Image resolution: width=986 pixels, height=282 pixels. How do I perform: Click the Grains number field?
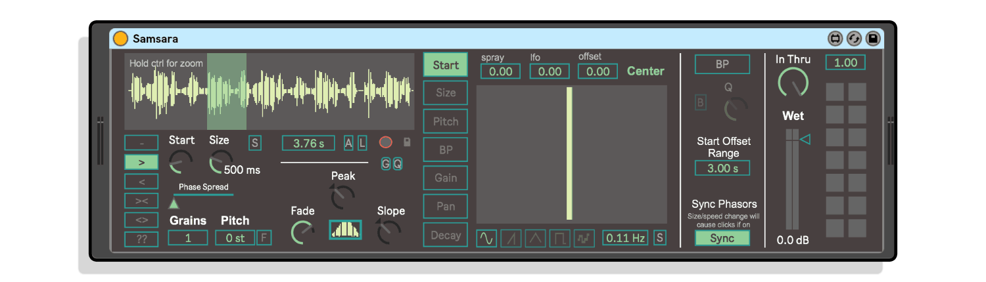(x=187, y=237)
